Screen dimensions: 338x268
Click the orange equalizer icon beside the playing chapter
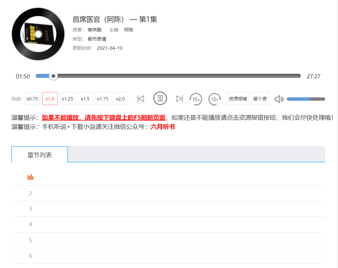(x=30, y=177)
